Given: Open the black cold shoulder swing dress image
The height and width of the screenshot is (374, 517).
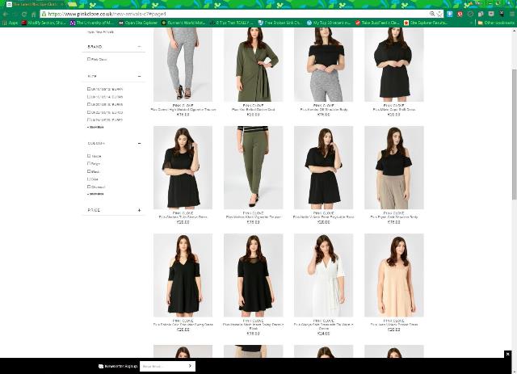Looking at the screenshot, I should (183, 275).
